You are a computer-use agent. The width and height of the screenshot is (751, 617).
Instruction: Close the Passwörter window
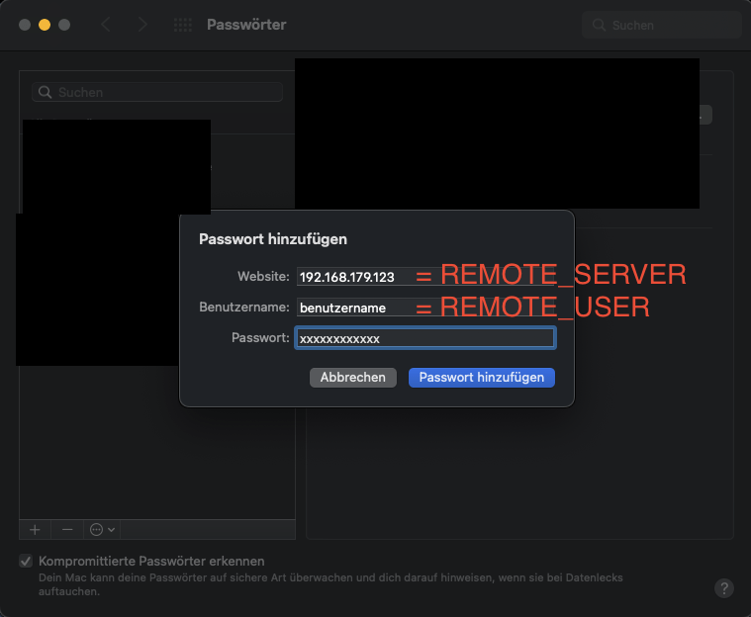(25, 24)
